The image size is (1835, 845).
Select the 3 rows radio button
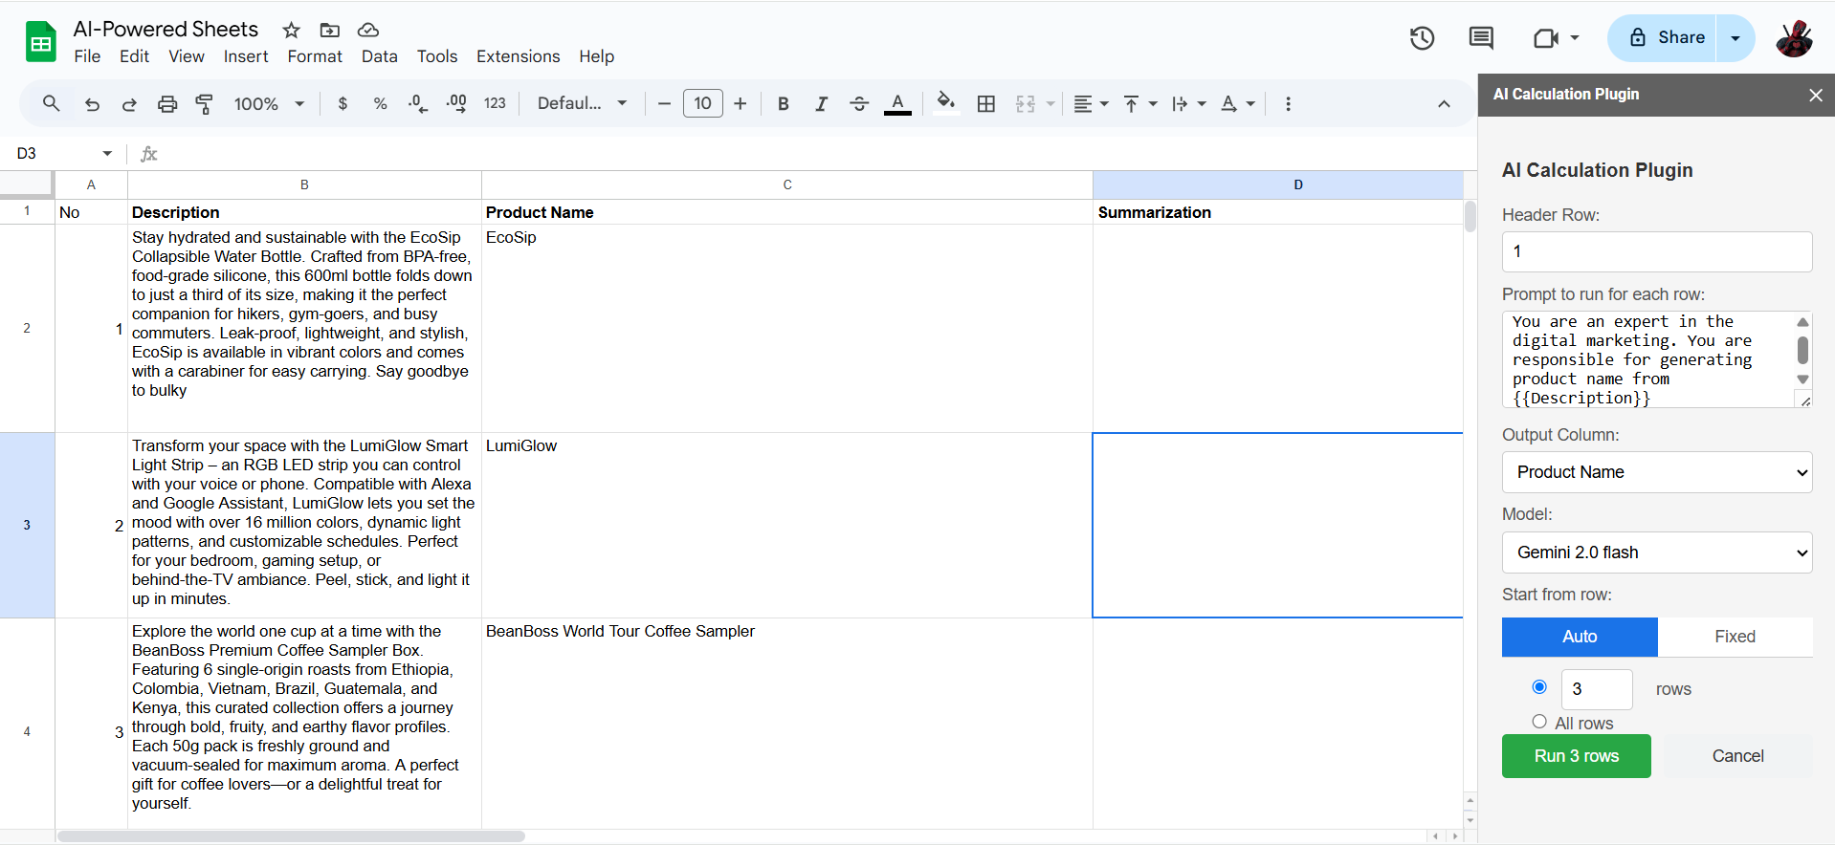click(1539, 686)
